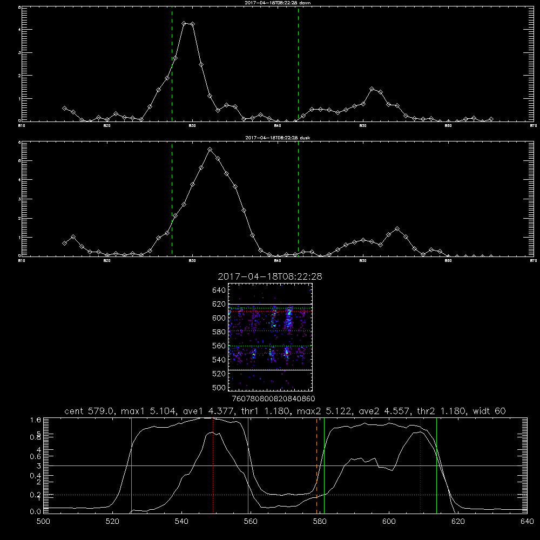This screenshot has height=540, width=540.
Task: Click the red dotted line near 549
Action: [213, 465]
